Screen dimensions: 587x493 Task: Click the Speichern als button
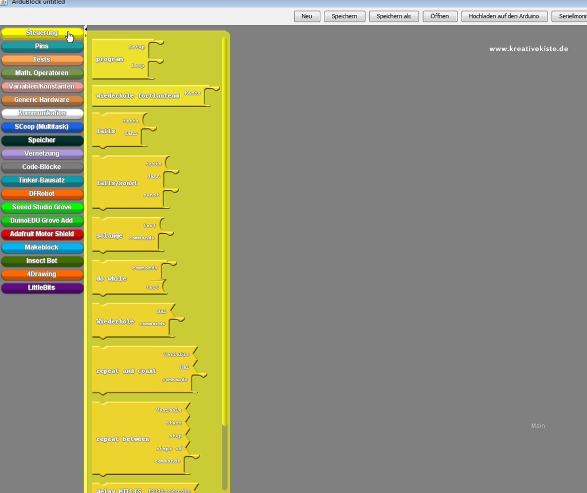pos(393,16)
